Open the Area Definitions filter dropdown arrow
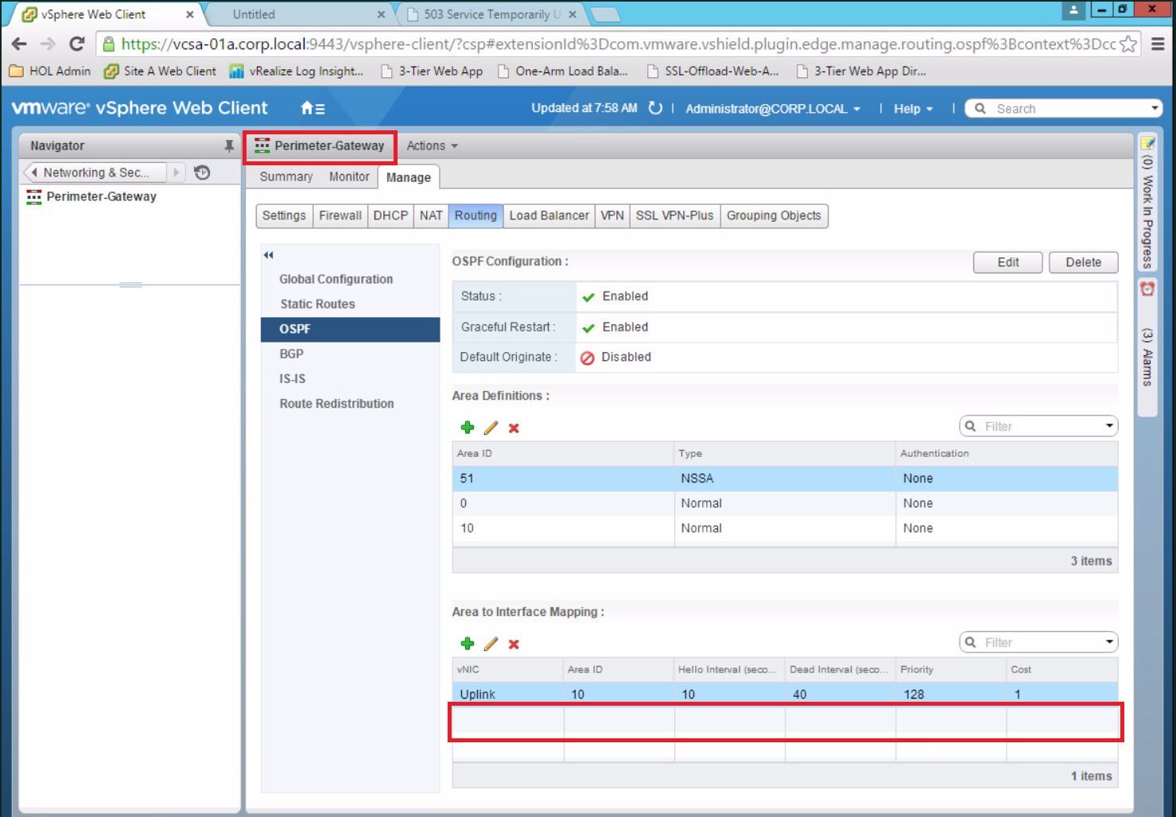The width and height of the screenshot is (1176, 817). click(1109, 426)
